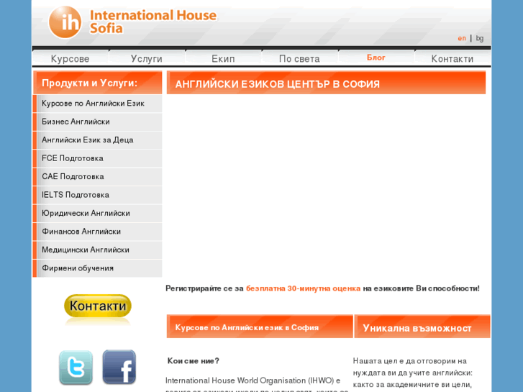Click the Кои сме ние? text
The height and width of the screenshot is (392, 523).
pyautogui.click(x=193, y=361)
